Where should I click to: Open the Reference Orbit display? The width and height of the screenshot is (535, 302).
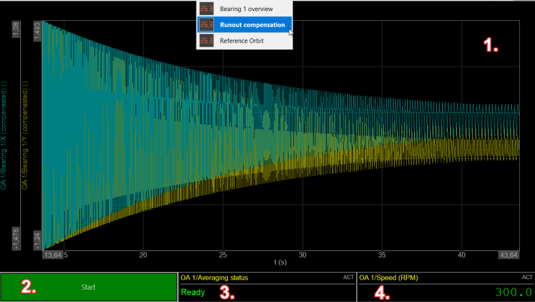tap(244, 41)
